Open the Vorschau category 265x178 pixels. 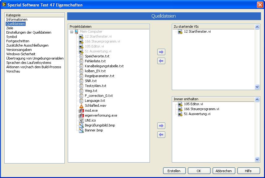pyautogui.click(x=13, y=71)
